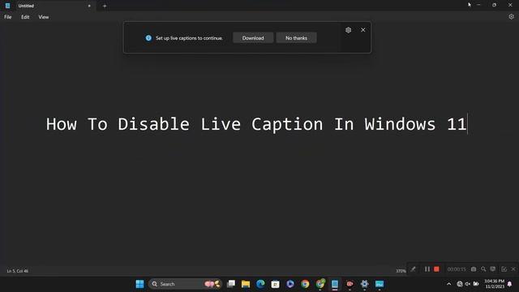This screenshot has width=519, height=292.
Task: Open the media player taskbar icon
Action: pos(290,284)
